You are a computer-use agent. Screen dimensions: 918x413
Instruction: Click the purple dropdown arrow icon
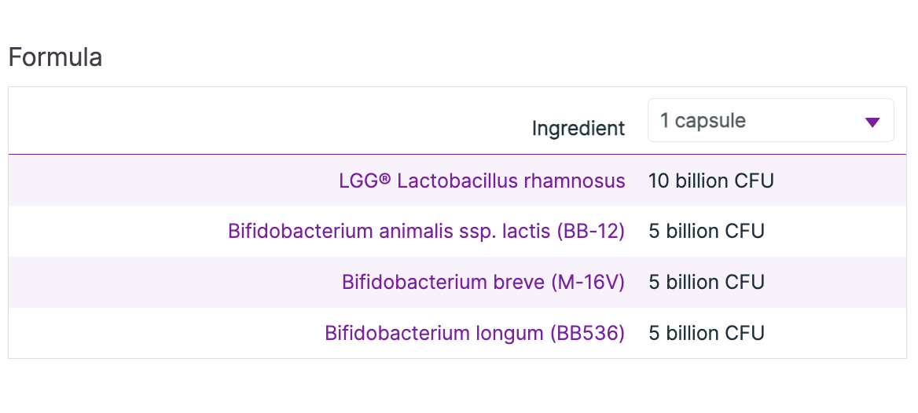[x=872, y=122]
